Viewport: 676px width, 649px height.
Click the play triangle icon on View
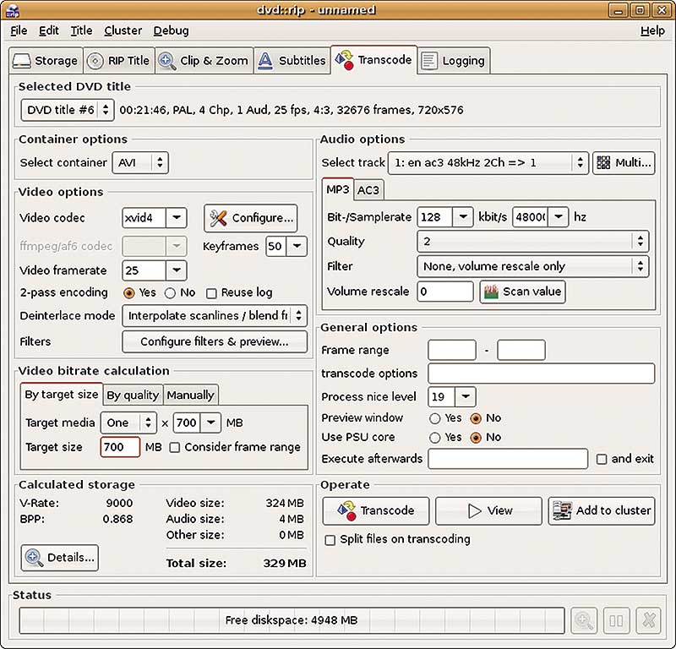pyautogui.click(x=475, y=511)
